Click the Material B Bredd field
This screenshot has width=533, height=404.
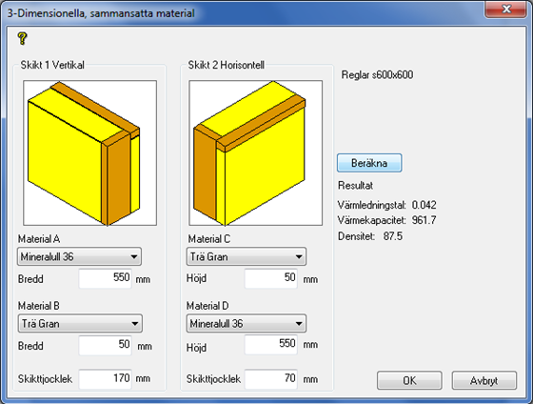[106, 345]
